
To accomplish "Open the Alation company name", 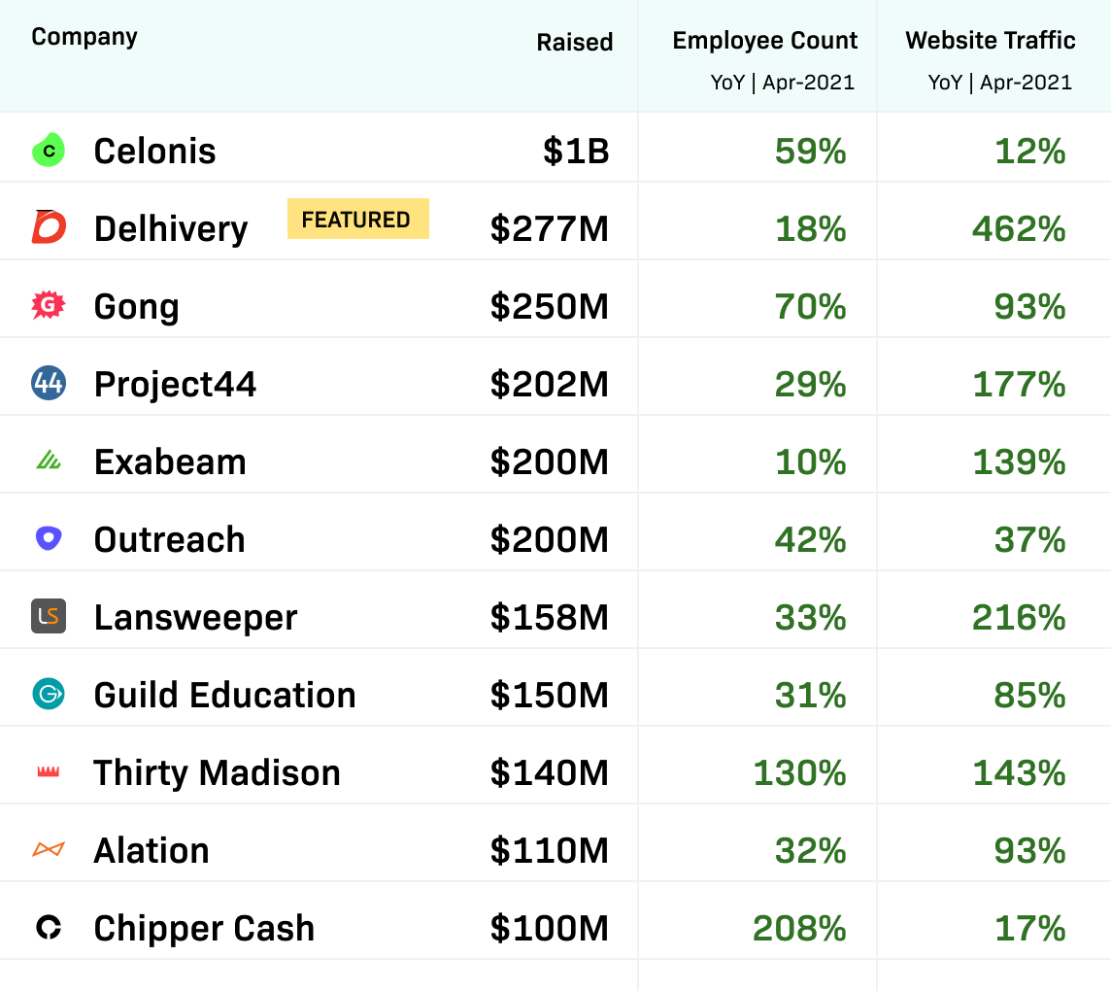I will (x=151, y=851).
